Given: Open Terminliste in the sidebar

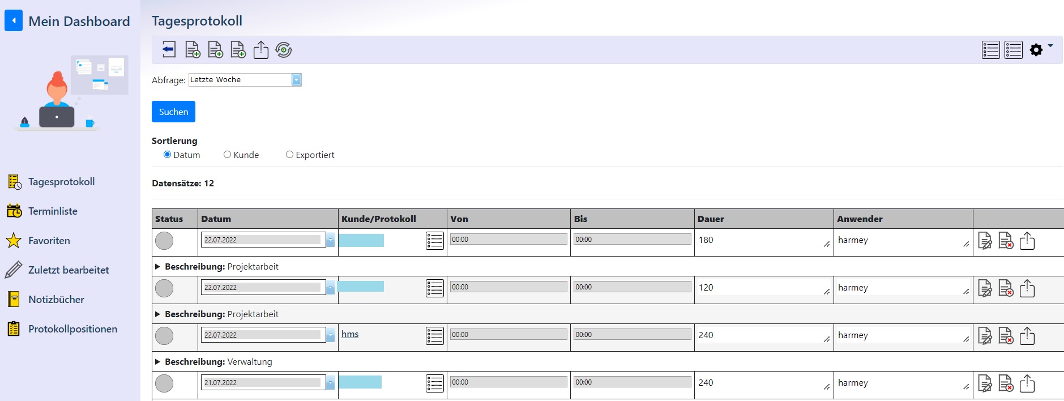Looking at the screenshot, I should (x=53, y=211).
